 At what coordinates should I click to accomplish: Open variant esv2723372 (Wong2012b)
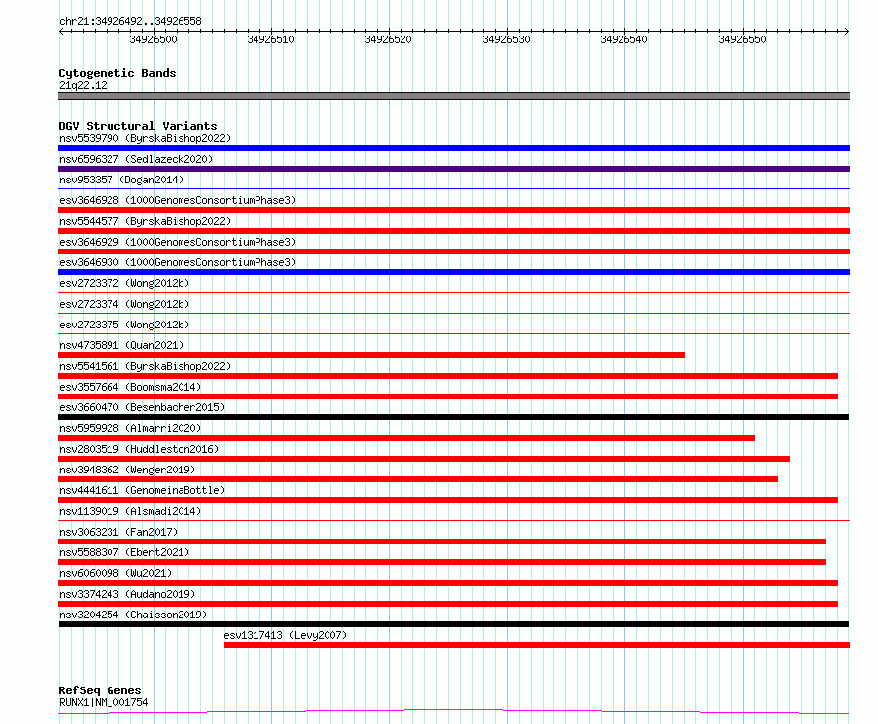point(124,283)
